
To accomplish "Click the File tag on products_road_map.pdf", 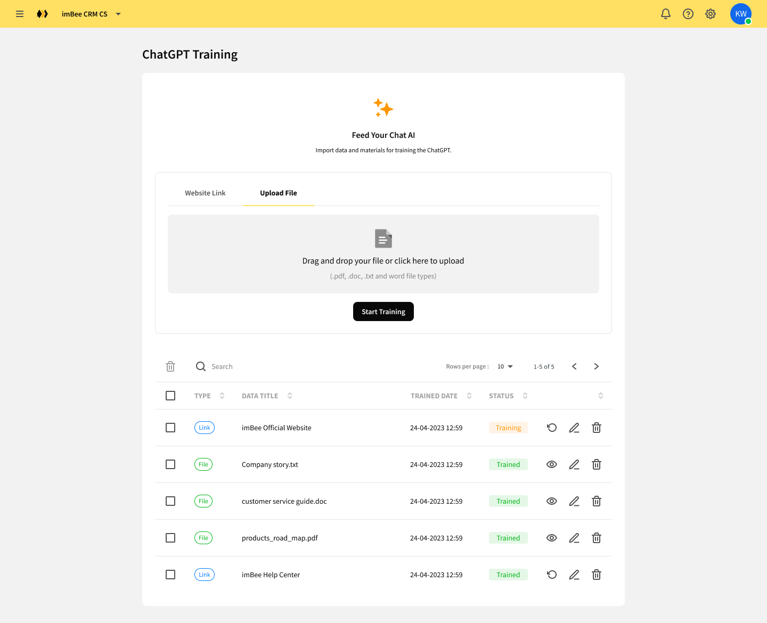I will pos(203,538).
